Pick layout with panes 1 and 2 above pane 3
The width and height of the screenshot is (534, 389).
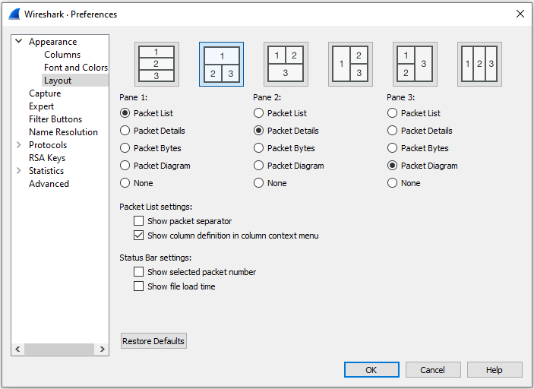(286, 64)
